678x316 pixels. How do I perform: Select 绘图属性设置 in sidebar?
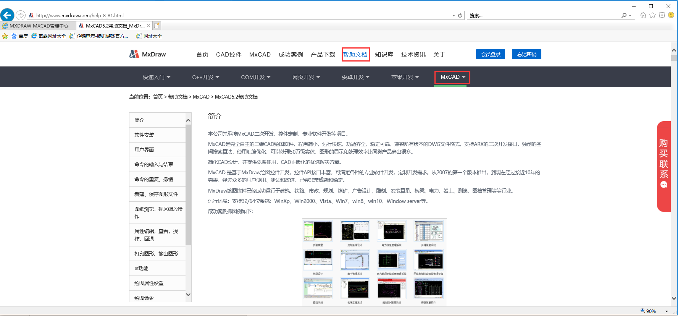[157, 283]
